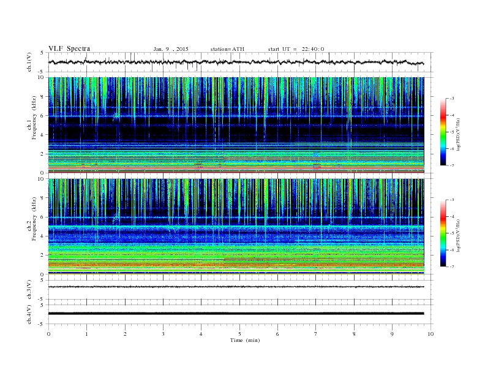The height and width of the screenshot is (375, 485).
Task: Click the "ch.1(V)" waveform axis label
Action: [29, 63]
